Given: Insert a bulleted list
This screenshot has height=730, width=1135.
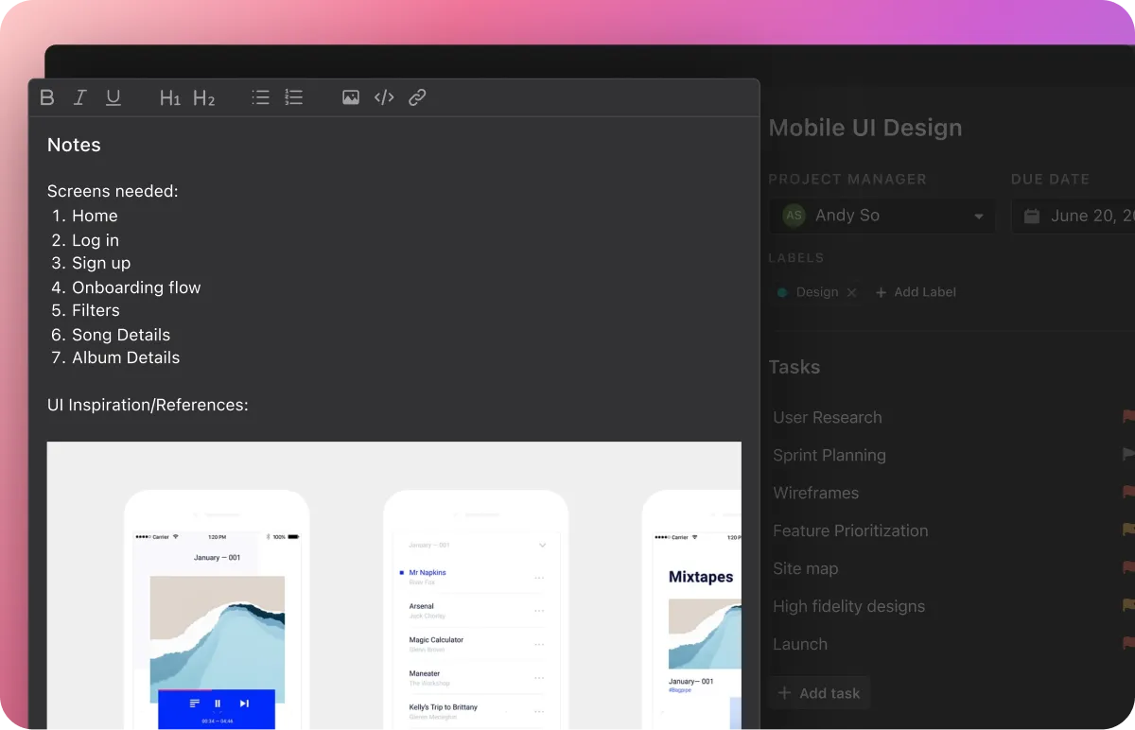Looking at the screenshot, I should 261,97.
